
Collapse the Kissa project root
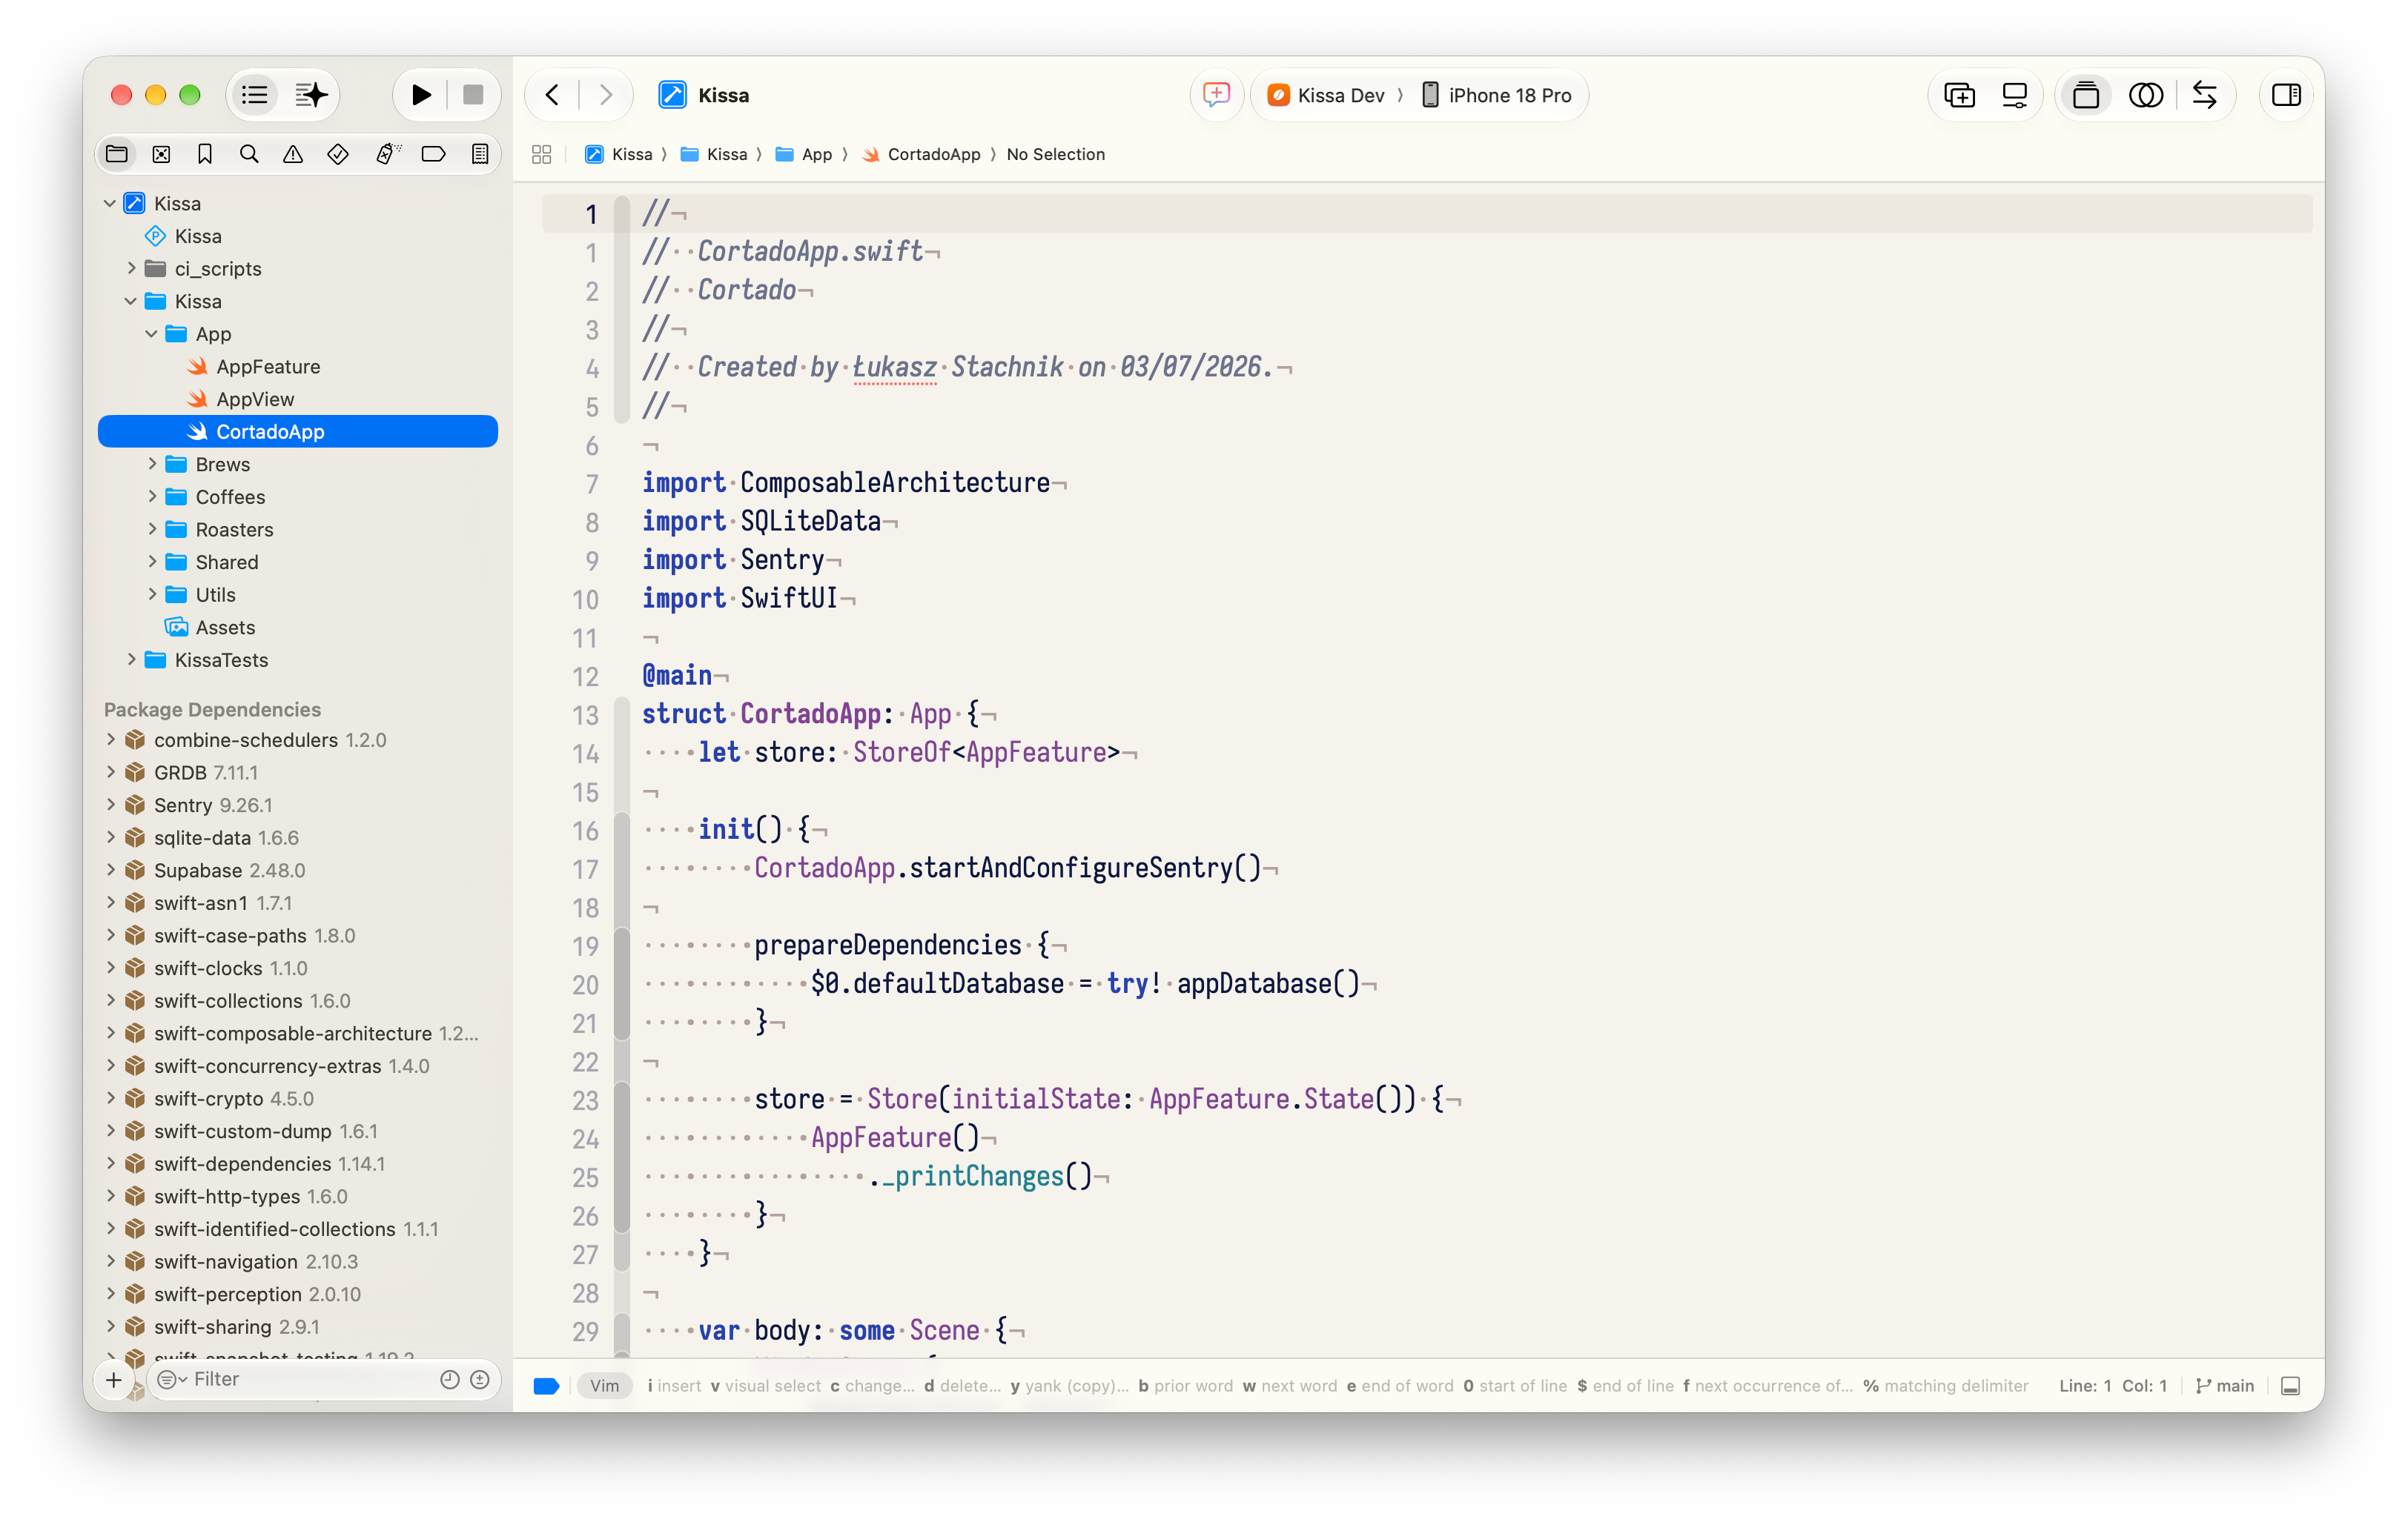pyautogui.click(x=110, y=203)
